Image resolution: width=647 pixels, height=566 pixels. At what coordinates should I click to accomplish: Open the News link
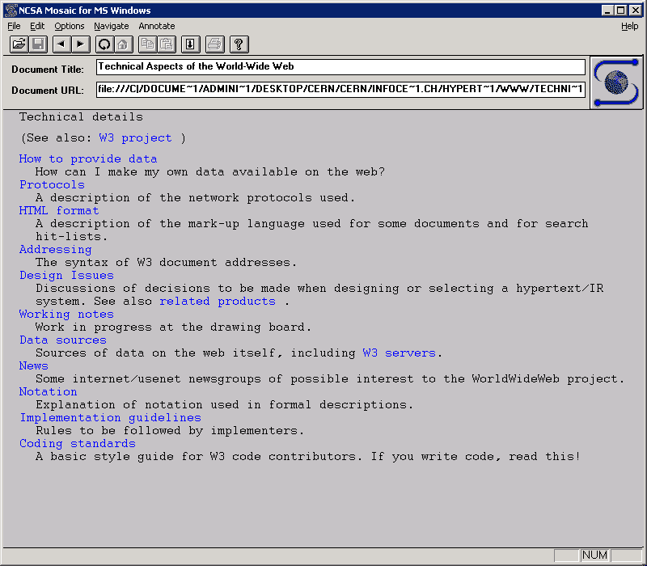click(33, 366)
